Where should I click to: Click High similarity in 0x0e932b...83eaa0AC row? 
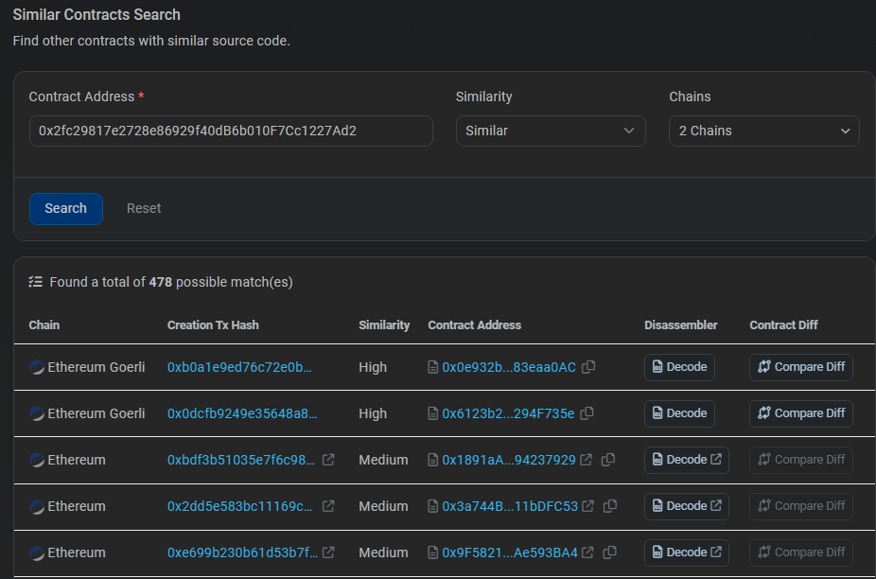373,367
